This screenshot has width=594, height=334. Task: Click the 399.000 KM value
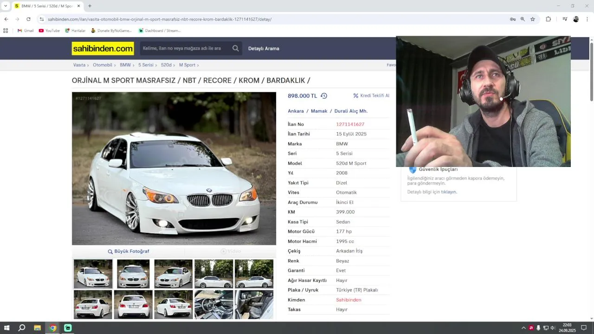(x=345, y=212)
